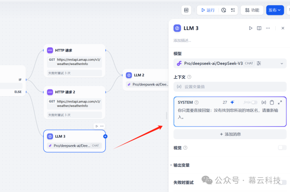
Task: Run LLM 3 node with small play icon
Action: (x=97, y=126)
